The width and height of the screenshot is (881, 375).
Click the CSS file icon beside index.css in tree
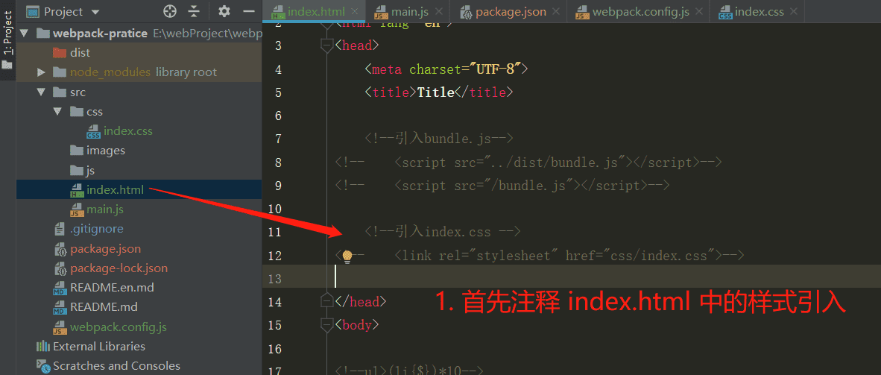point(93,131)
